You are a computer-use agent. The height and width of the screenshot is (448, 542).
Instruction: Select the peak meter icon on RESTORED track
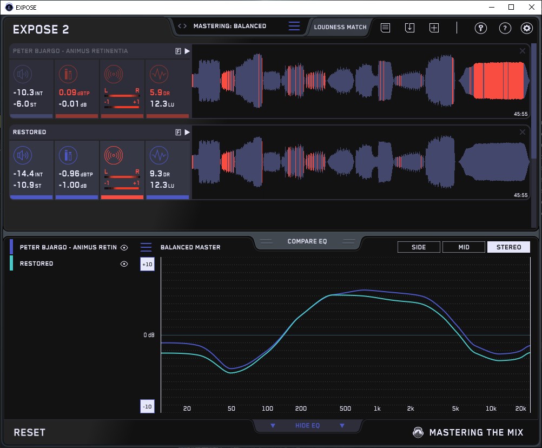(x=68, y=155)
